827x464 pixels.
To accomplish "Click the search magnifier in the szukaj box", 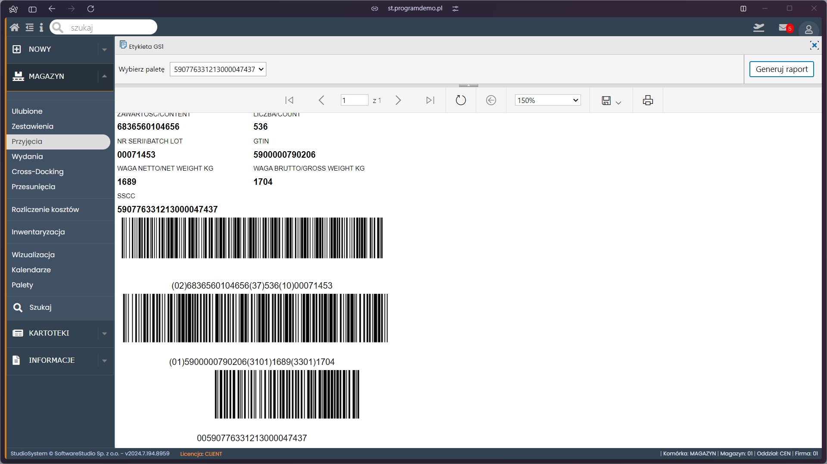I will 58,28.
